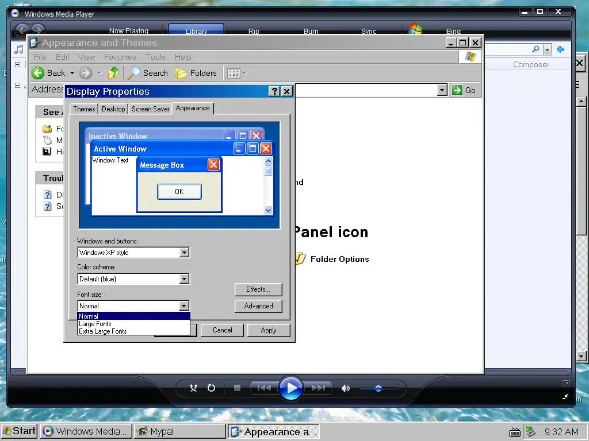Open the Media Player Now Playing tab
Screen dimensions: 589x441
129,30
